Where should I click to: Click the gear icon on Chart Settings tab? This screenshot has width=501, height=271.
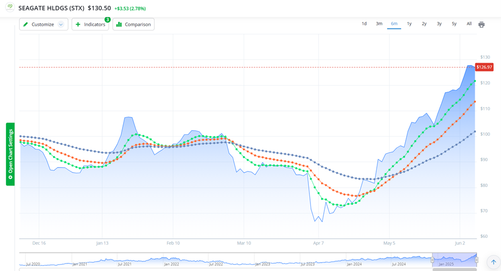[x=10, y=177]
